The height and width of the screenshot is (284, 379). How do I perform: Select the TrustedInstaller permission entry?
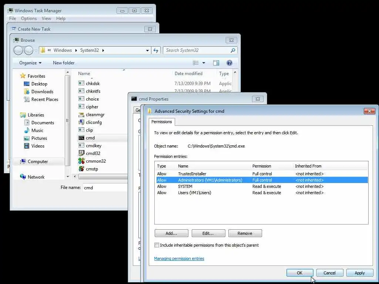click(262, 174)
